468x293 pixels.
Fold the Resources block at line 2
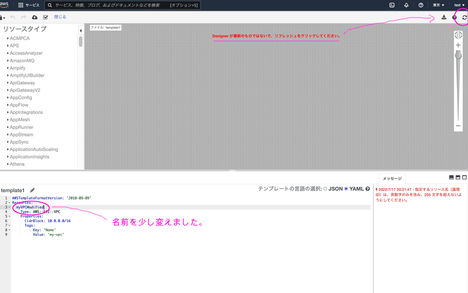(x=9, y=203)
